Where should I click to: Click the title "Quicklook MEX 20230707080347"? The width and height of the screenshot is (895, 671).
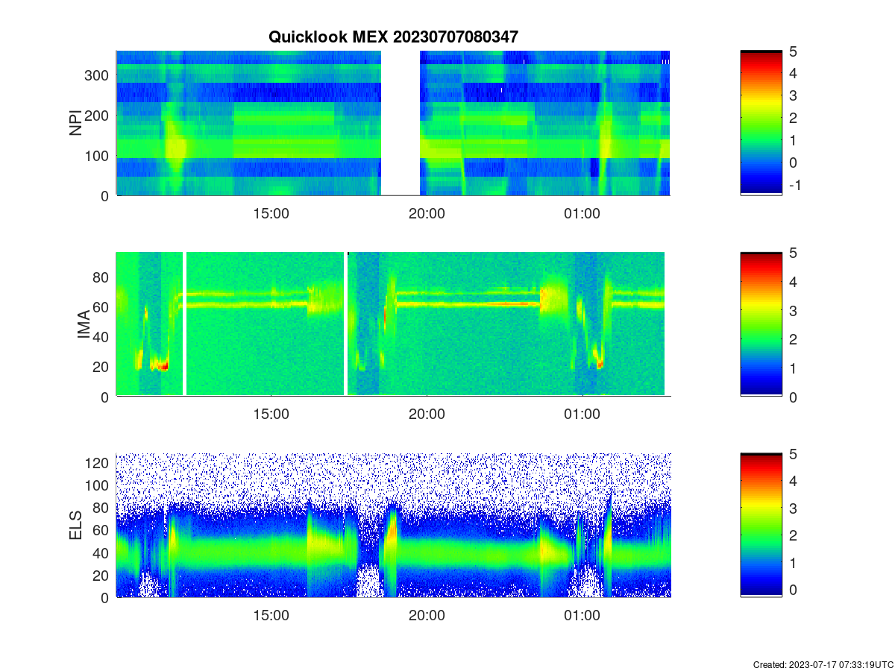pos(393,37)
